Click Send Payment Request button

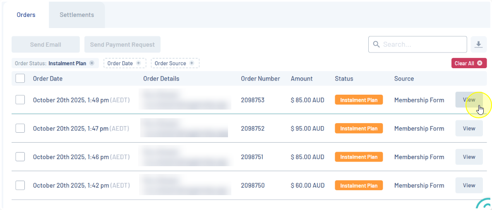[122, 45]
